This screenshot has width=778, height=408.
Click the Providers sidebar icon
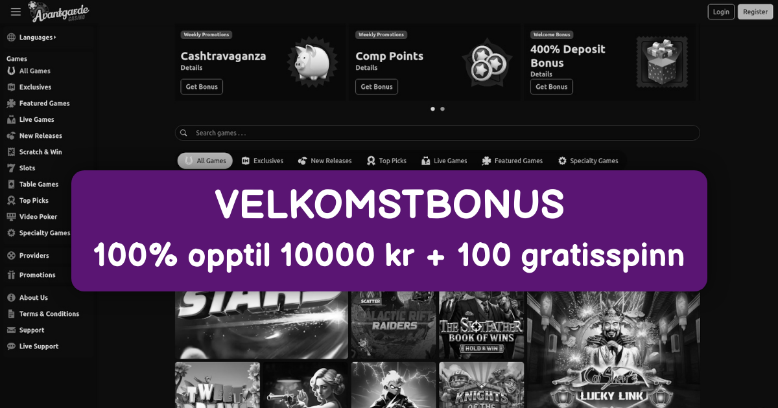(11, 255)
